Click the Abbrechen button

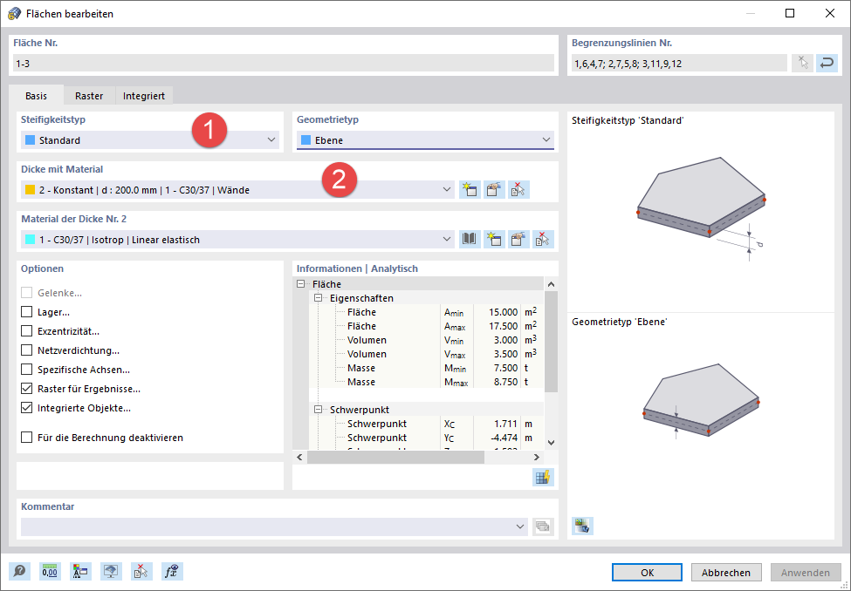click(x=726, y=573)
